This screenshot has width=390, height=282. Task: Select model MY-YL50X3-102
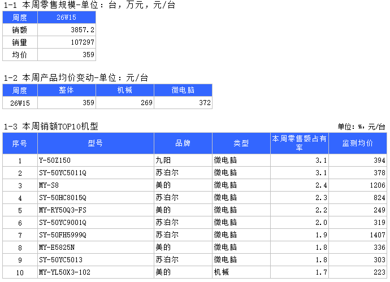tap(96, 272)
